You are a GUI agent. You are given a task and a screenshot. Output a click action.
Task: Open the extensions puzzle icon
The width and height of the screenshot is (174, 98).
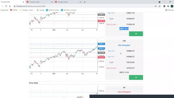(168, 6)
